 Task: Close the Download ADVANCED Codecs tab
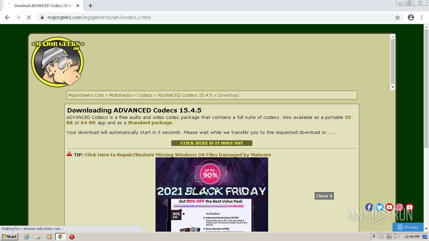[78, 6]
